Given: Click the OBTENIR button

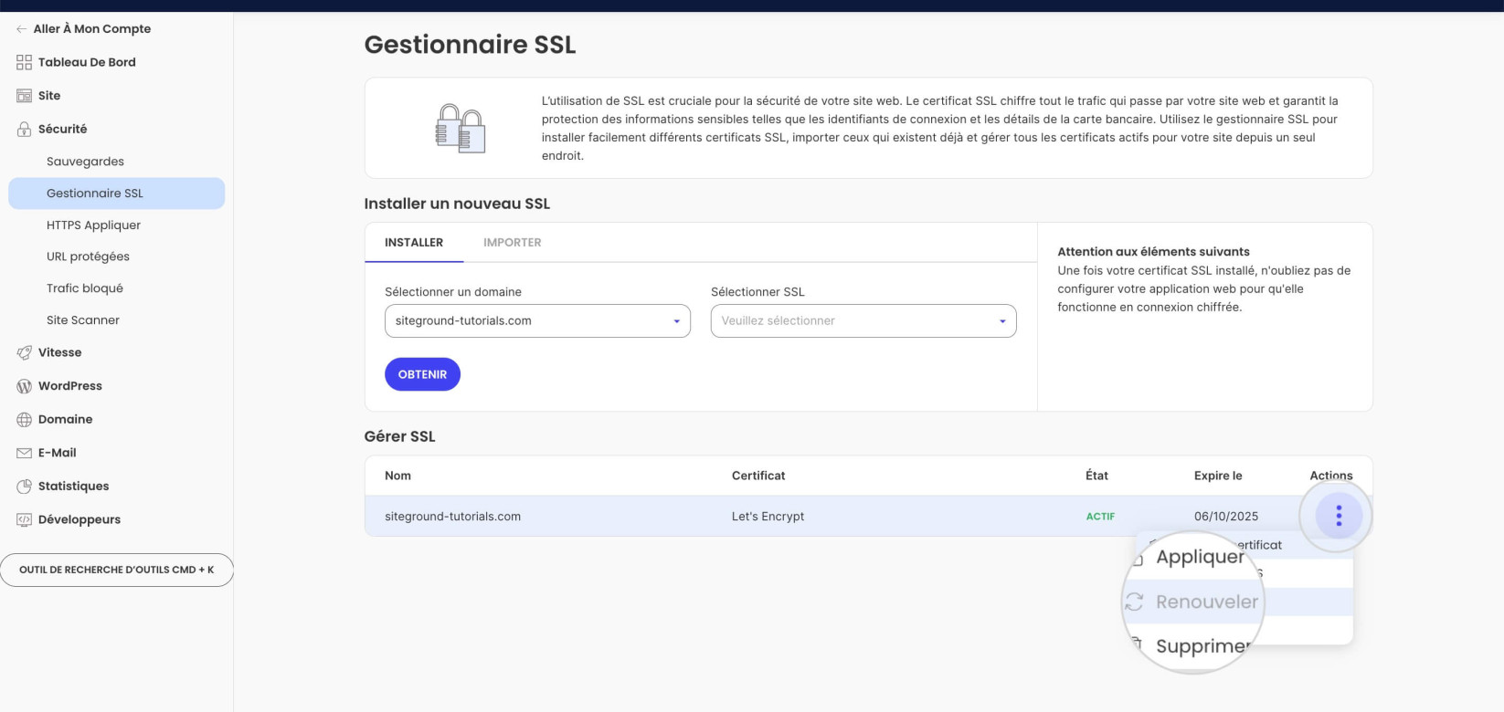Looking at the screenshot, I should tap(422, 374).
